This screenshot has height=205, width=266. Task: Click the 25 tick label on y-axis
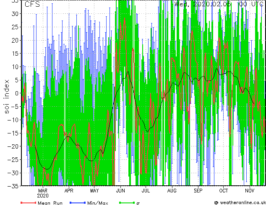pyautogui.click(x=15, y=27)
